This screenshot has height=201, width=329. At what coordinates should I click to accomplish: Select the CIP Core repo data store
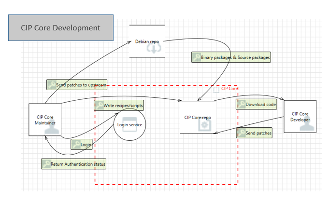click(x=198, y=117)
